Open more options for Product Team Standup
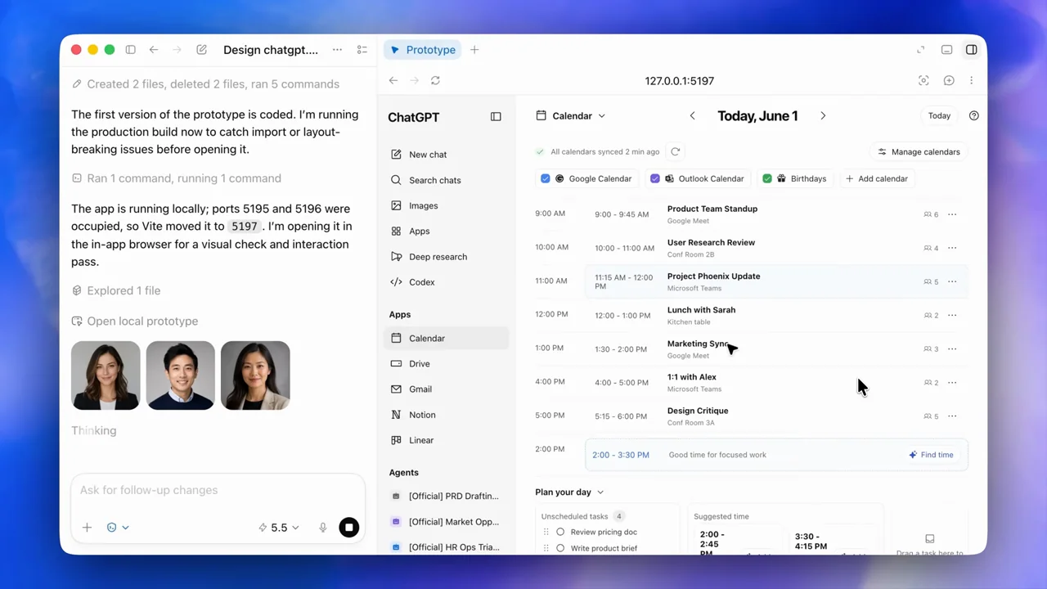The width and height of the screenshot is (1047, 589). click(952, 214)
